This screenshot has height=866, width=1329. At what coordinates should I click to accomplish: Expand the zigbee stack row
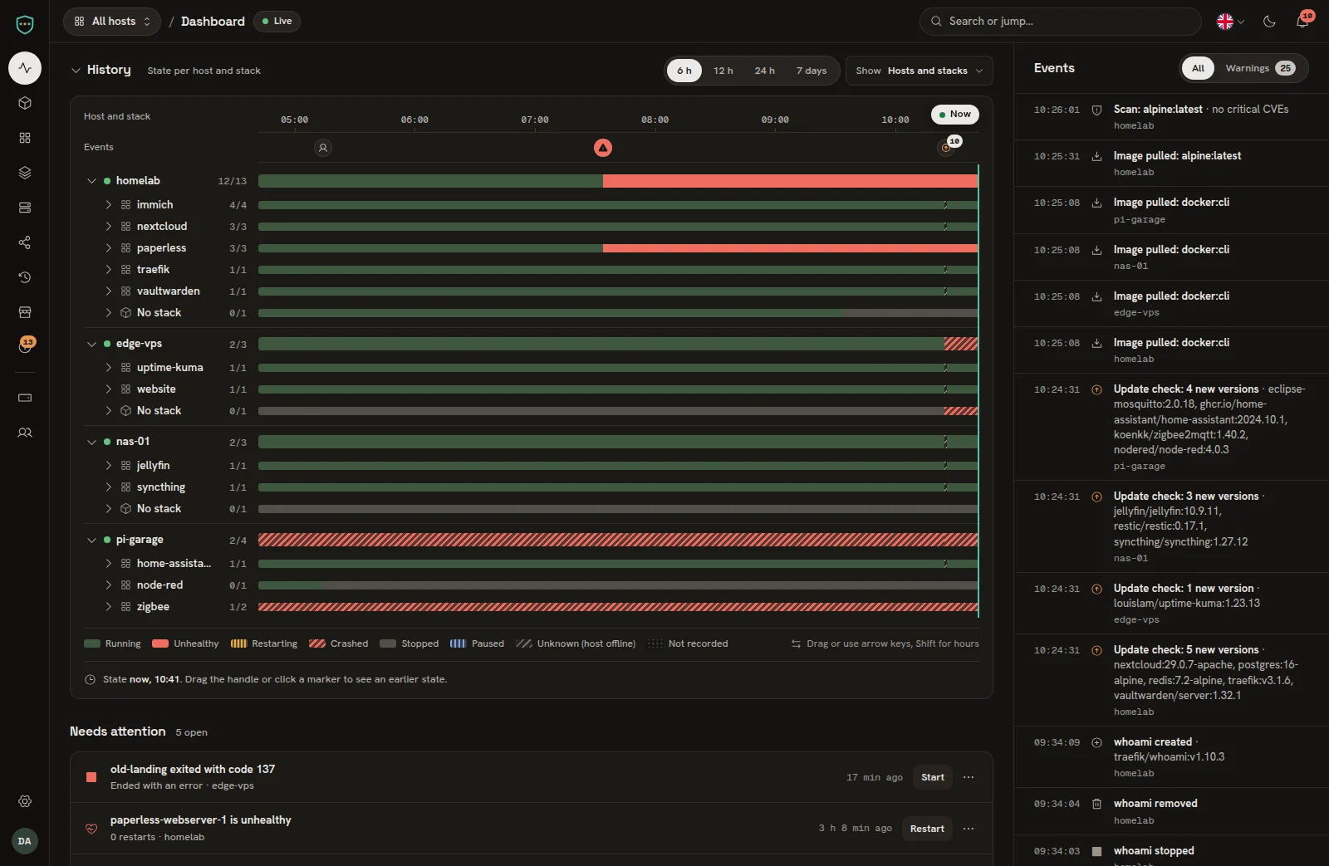(108, 607)
